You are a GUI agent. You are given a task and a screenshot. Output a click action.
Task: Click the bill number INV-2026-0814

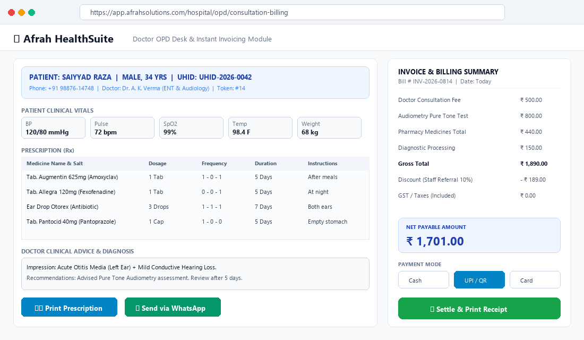[x=432, y=81]
